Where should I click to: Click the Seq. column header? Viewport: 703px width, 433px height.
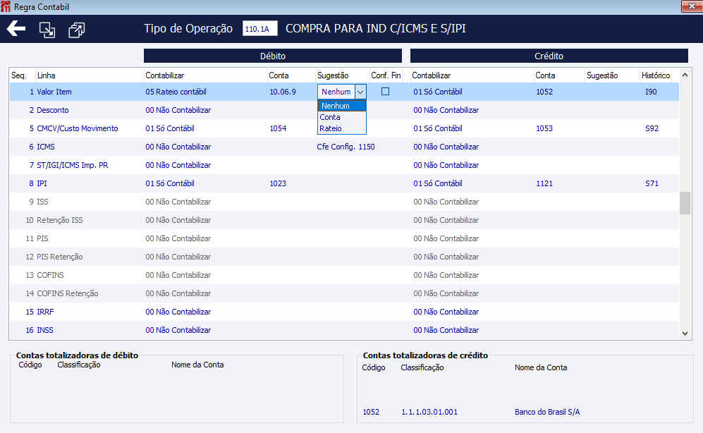coord(19,75)
